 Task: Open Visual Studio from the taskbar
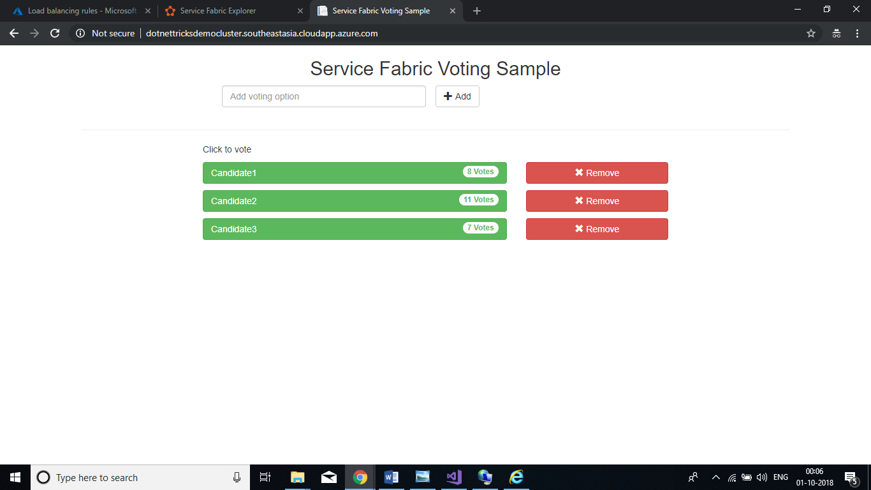click(x=454, y=477)
